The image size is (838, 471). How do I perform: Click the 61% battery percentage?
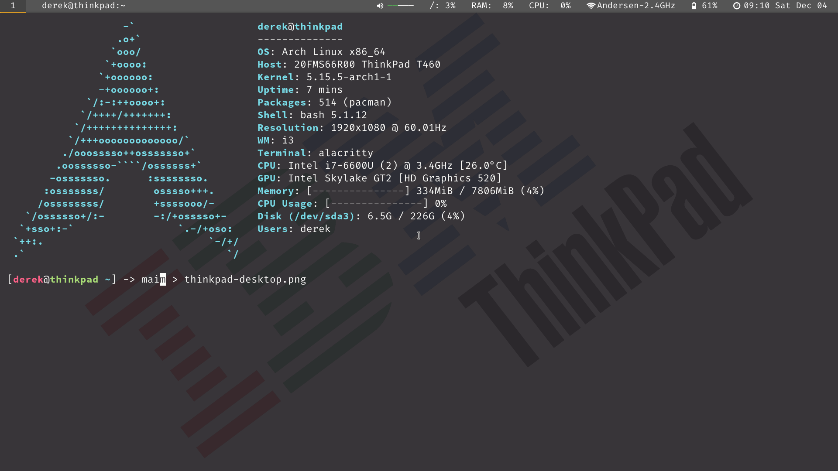click(710, 6)
